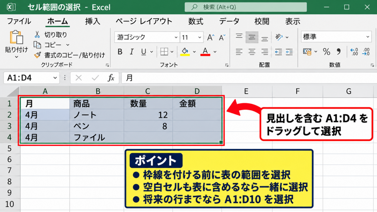The width and height of the screenshot is (377, 212).
Task: Apply the red font color
Action: click(x=205, y=52)
